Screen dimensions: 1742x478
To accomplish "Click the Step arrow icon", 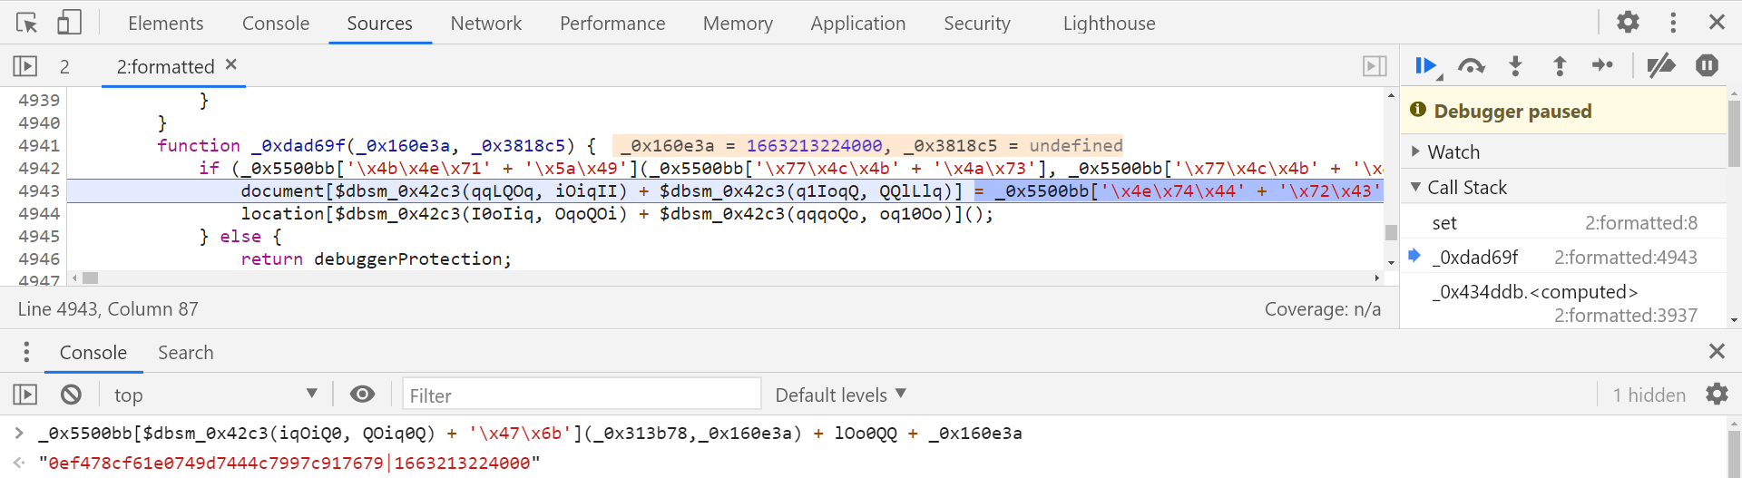I will (1602, 65).
